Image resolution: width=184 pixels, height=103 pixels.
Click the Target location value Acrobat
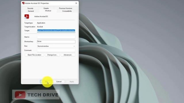[x=40, y=27]
